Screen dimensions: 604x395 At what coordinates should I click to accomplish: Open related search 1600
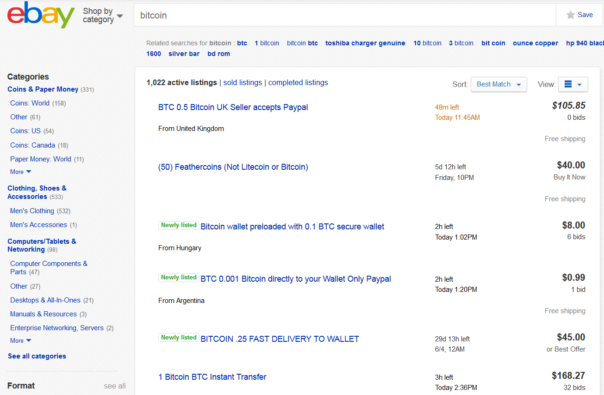pyautogui.click(x=154, y=54)
